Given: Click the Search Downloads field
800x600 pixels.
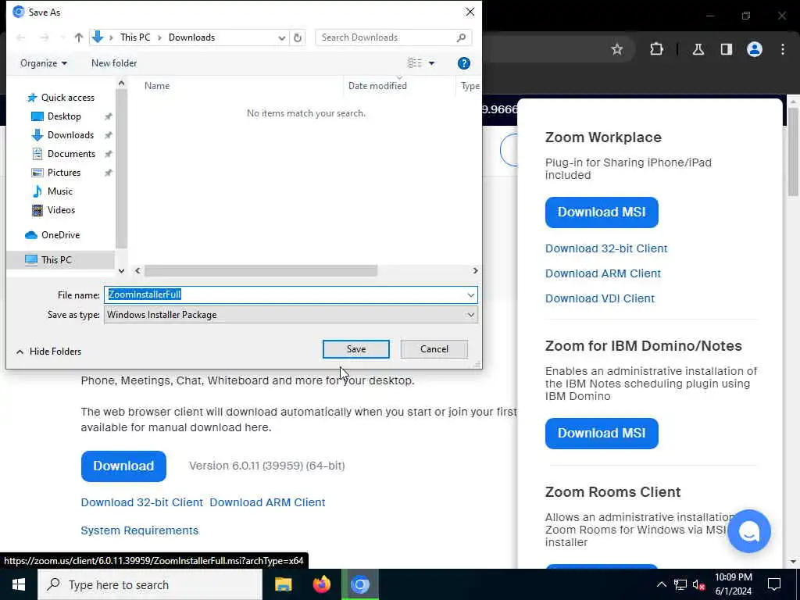Looking at the screenshot, I should pyautogui.click(x=386, y=37).
